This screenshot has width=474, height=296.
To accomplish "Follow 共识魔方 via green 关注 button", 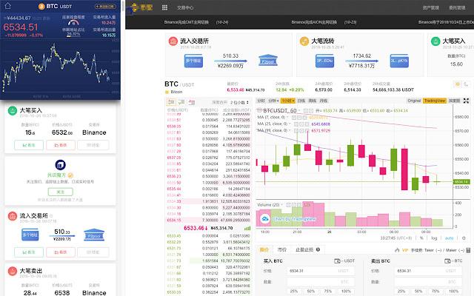I will 61,192.
